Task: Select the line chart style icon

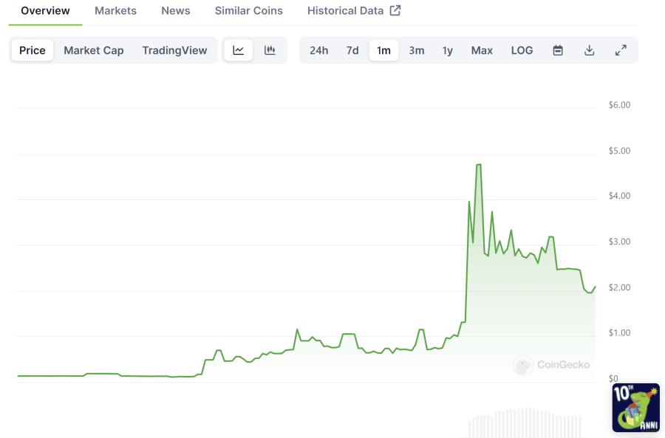Action: coord(238,49)
